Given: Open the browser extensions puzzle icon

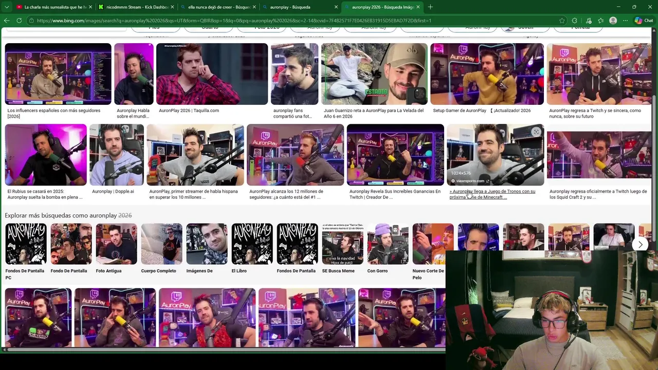Looking at the screenshot, I should [575, 21].
